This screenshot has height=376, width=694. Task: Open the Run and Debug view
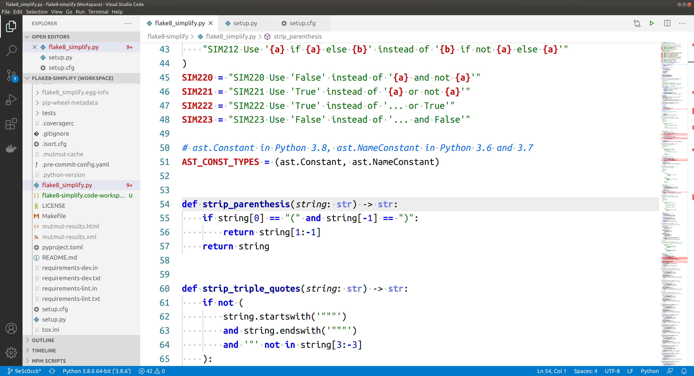pos(11,100)
